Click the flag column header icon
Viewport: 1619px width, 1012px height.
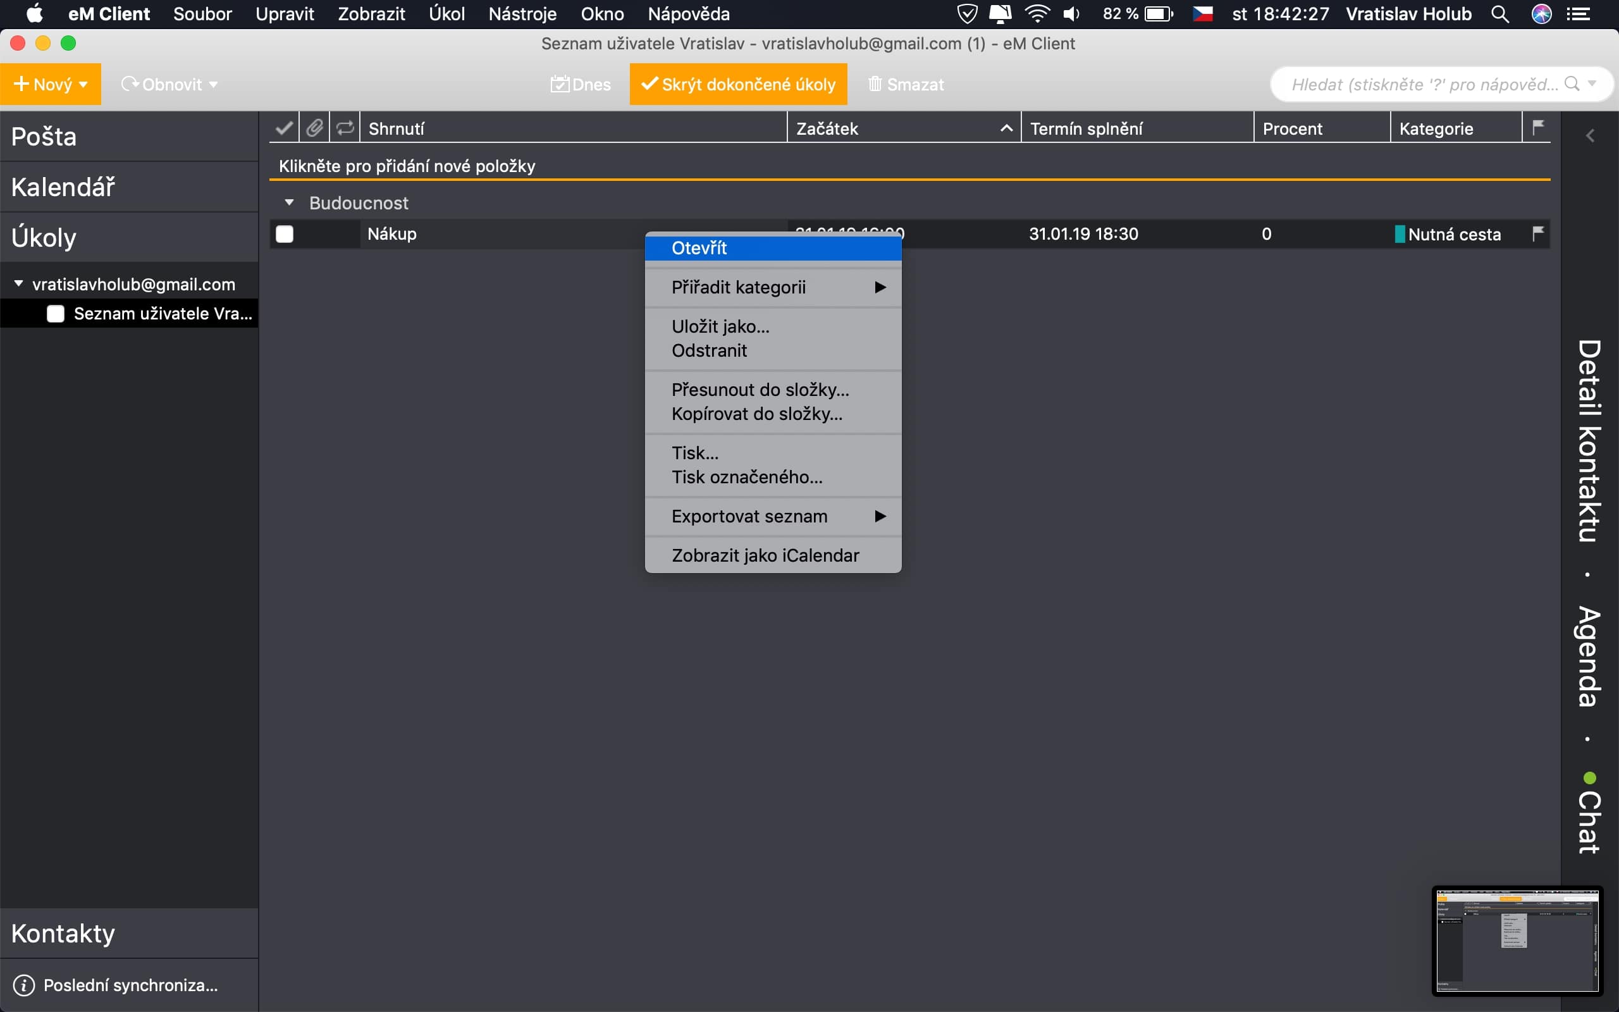click(x=1538, y=127)
